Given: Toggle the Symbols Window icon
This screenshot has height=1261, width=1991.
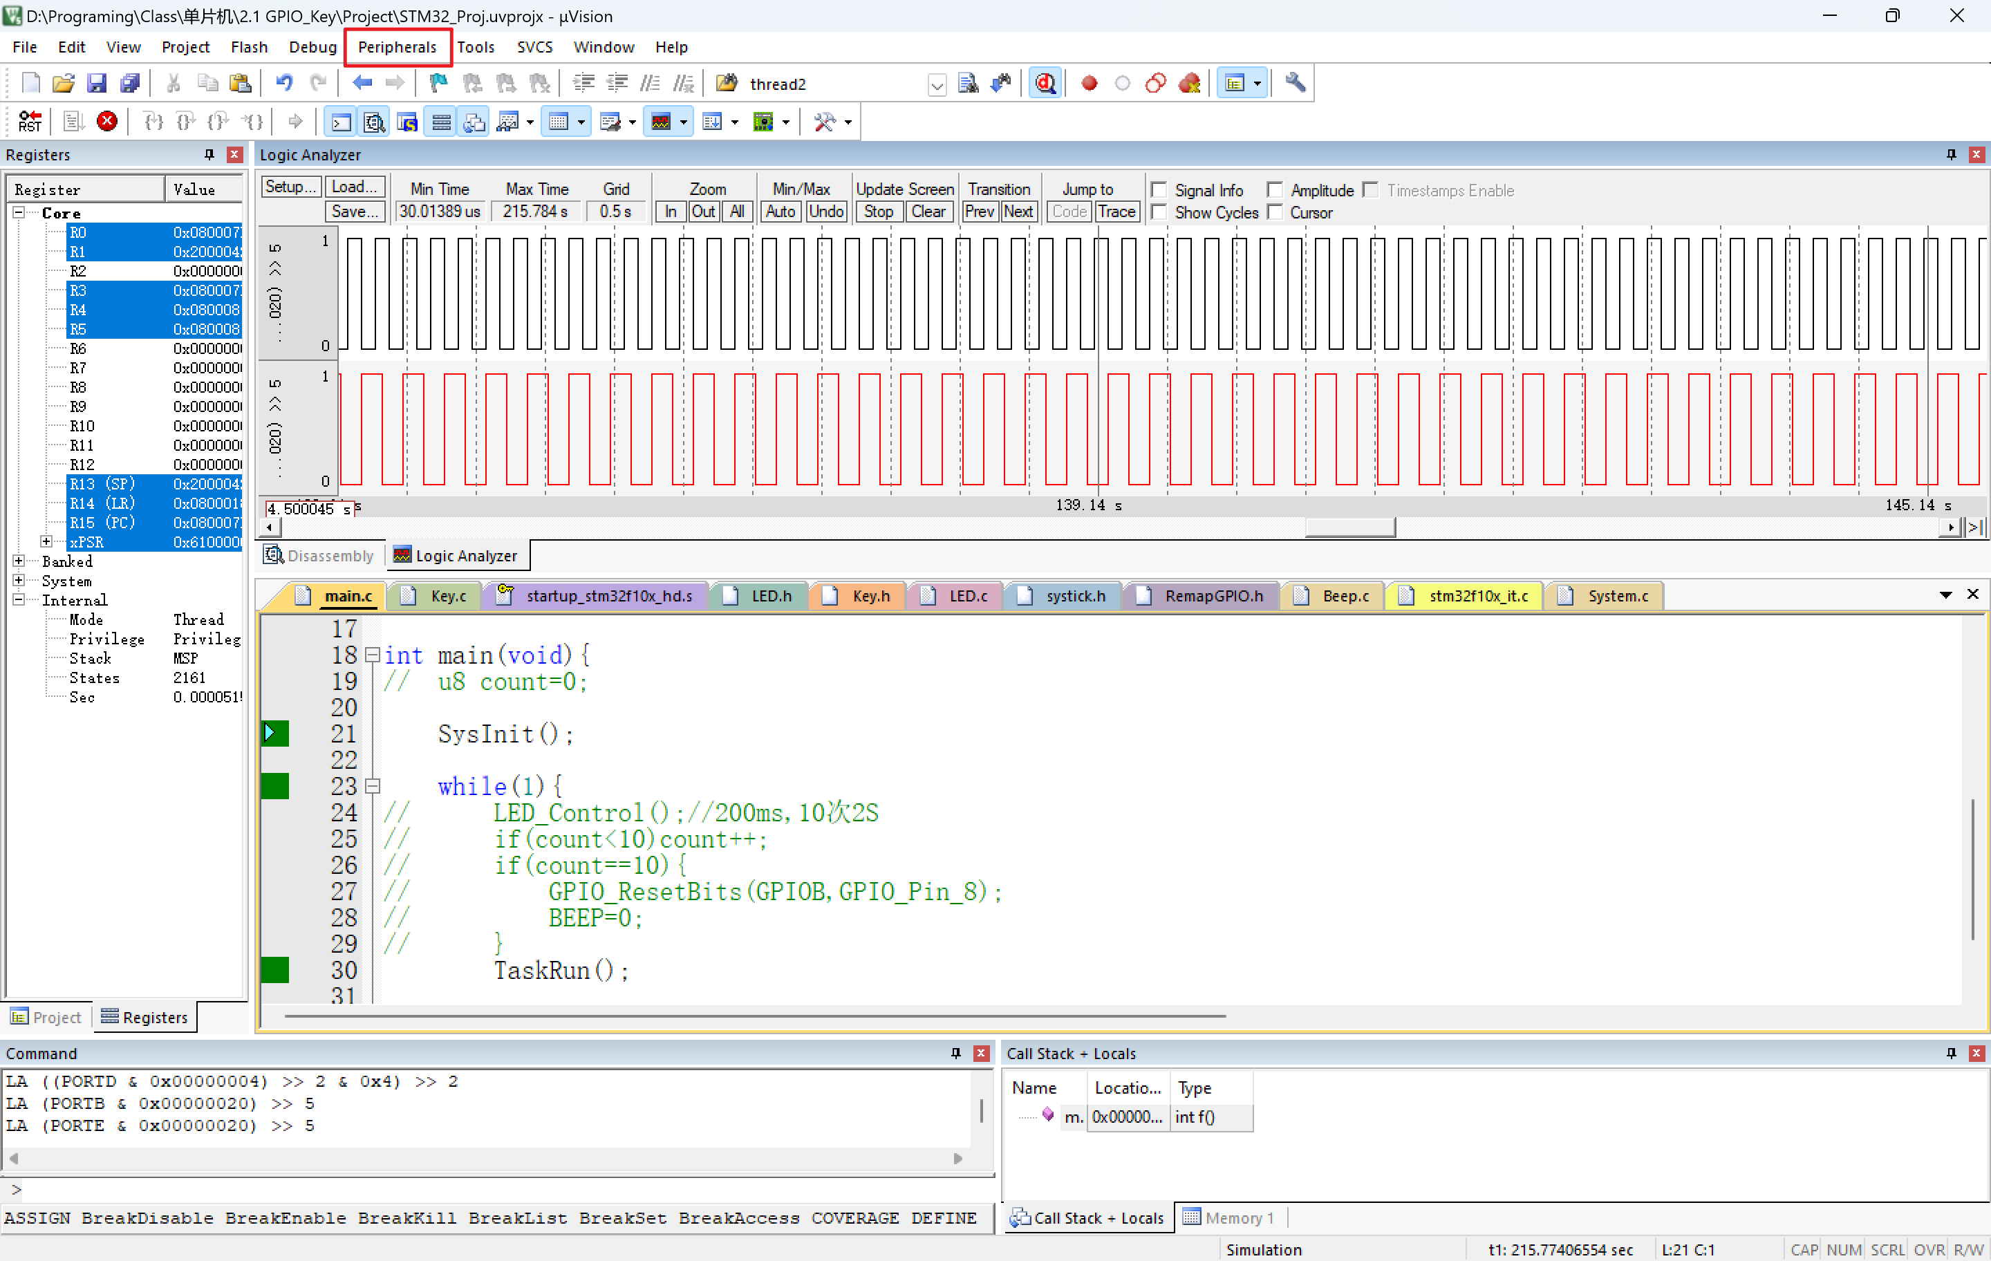Looking at the screenshot, I should coord(406,122).
